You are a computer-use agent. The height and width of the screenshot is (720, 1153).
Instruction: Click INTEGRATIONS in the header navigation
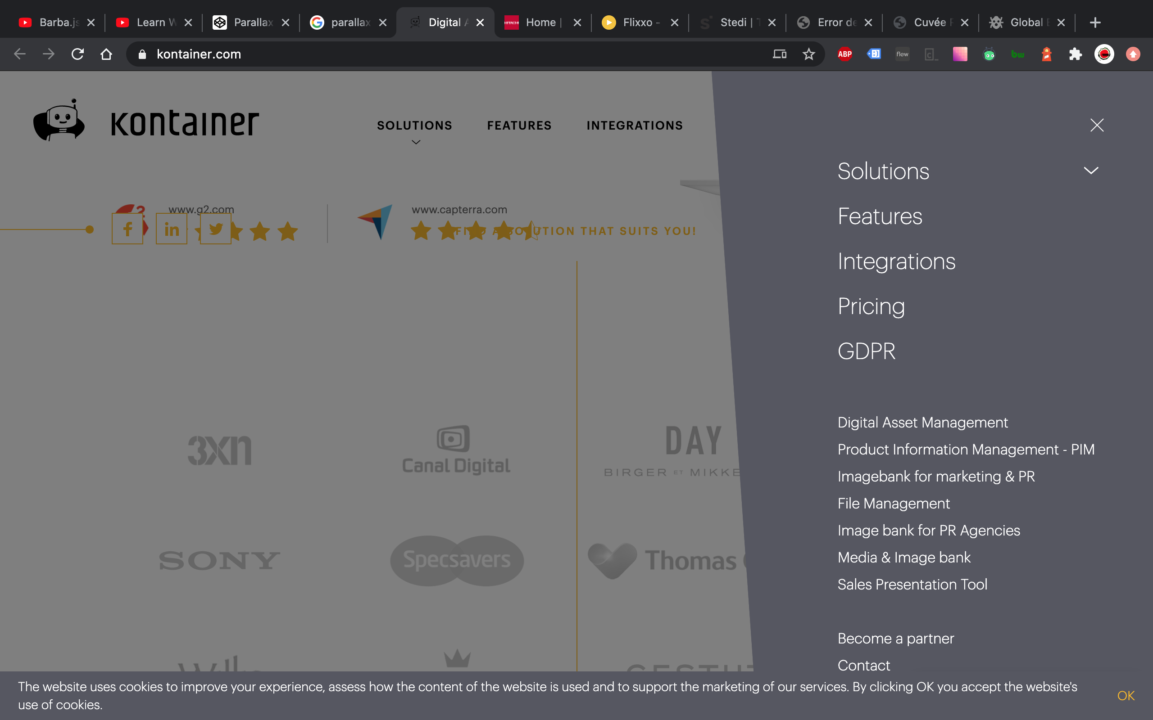click(x=635, y=126)
